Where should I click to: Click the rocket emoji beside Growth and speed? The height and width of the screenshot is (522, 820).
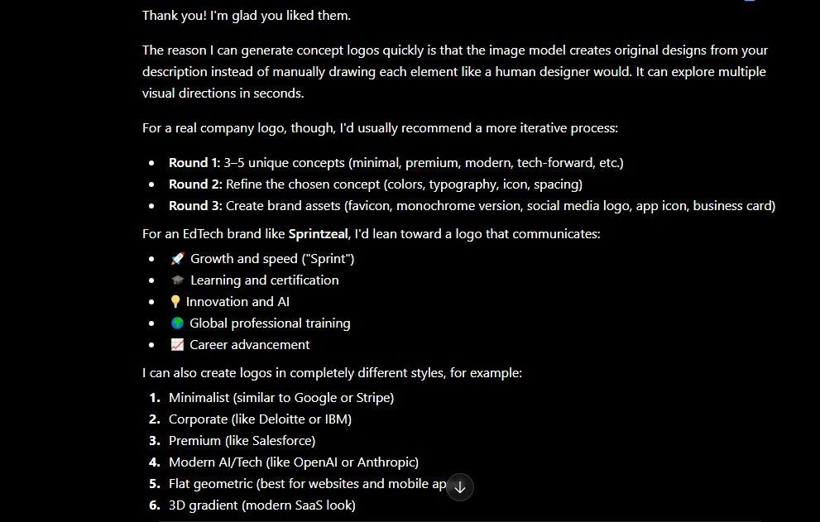pos(178,258)
